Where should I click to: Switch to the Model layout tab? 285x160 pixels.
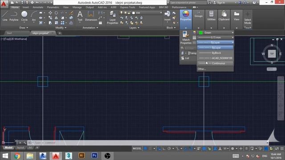point(8,148)
